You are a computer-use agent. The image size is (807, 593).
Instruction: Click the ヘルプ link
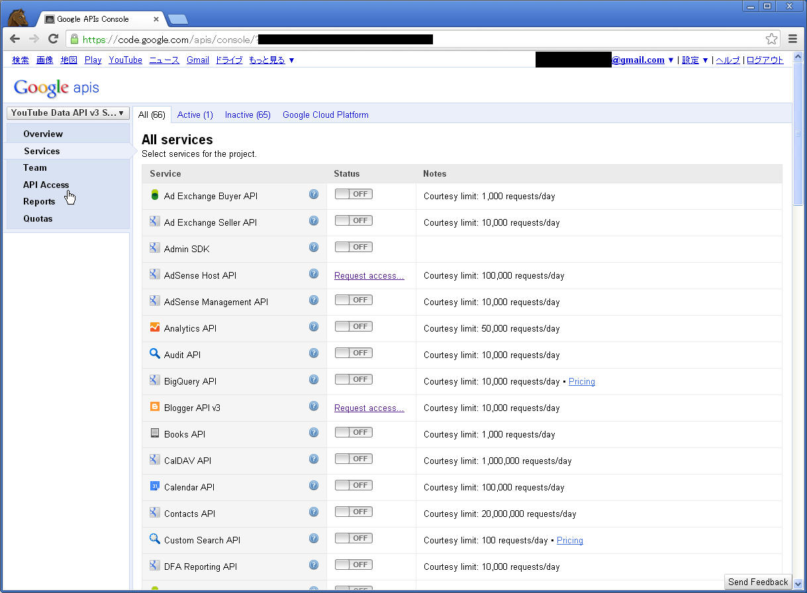(728, 60)
